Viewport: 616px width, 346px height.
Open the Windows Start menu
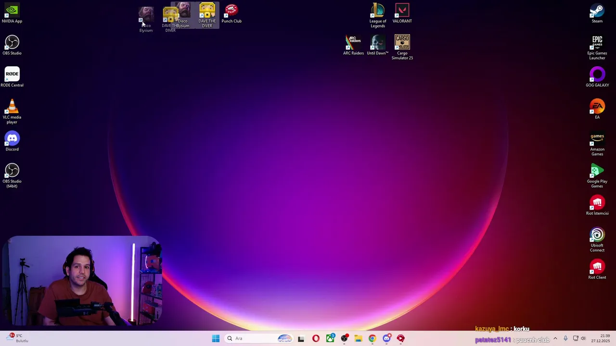[216, 338]
